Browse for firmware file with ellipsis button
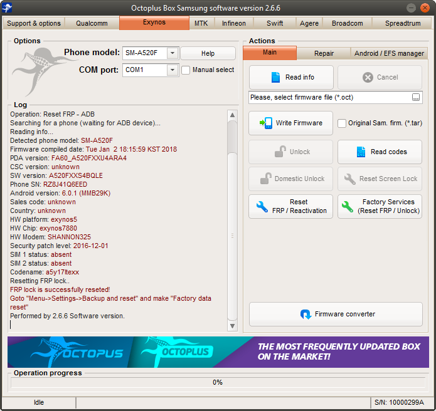Image resolution: width=436 pixels, height=411 pixels. [416, 97]
